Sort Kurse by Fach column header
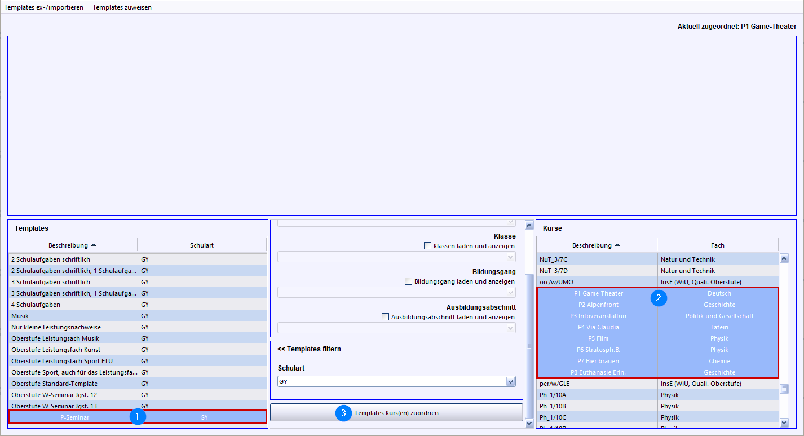The height and width of the screenshot is (436, 804). point(718,245)
